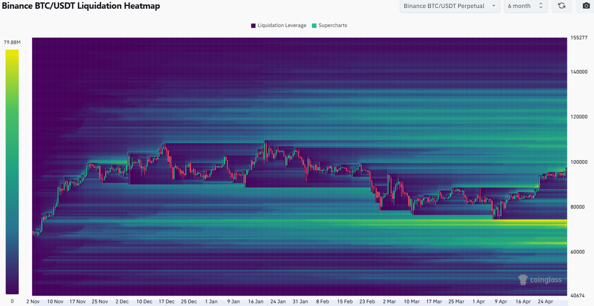Click the up-down chevrons in the 6 month selector

(541, 6)
